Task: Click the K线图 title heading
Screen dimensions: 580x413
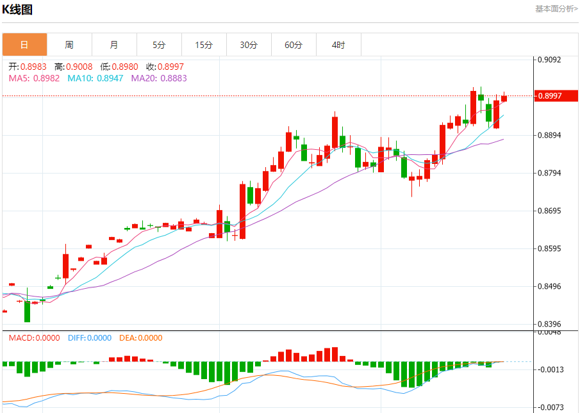Action: pos(17,10)
